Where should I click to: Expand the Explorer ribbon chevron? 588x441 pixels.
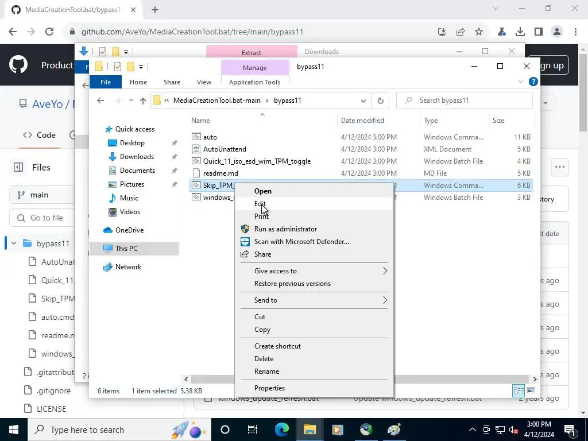pyautogui.click(x=520, y=82)
